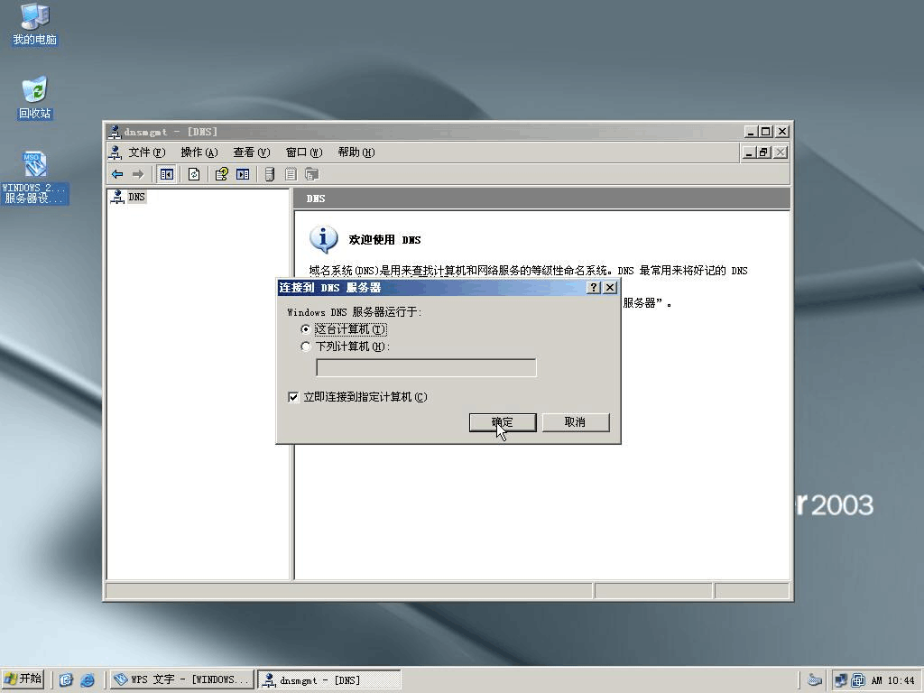Screen dimensions: 924x693
Task: Click the show/hide action pane icon
Action: (x=243, y=174)
